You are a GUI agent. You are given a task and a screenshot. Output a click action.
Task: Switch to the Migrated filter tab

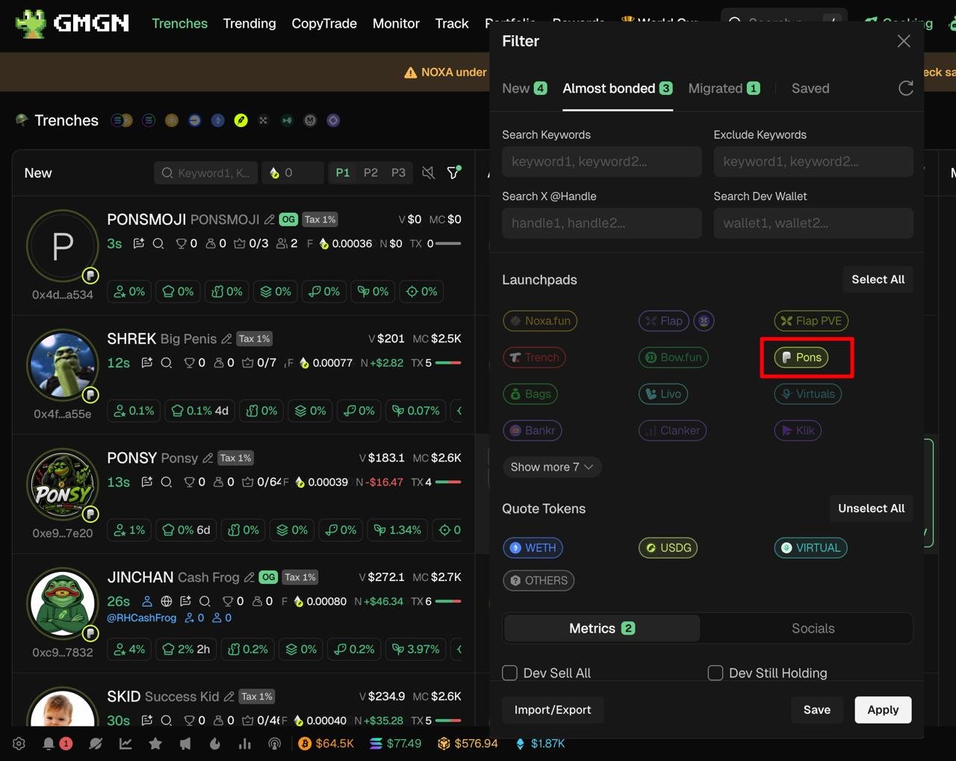[x=724, y=88]
